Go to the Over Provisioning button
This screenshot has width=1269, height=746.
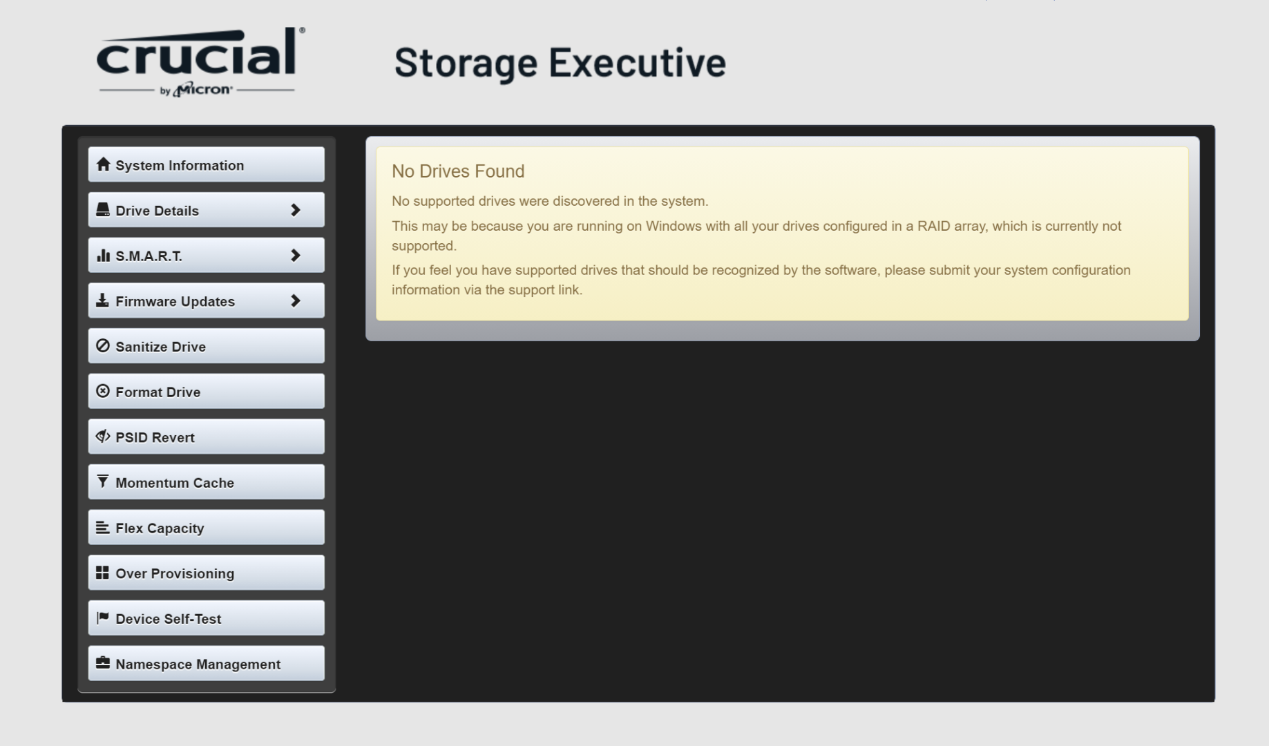pos(206,573)
